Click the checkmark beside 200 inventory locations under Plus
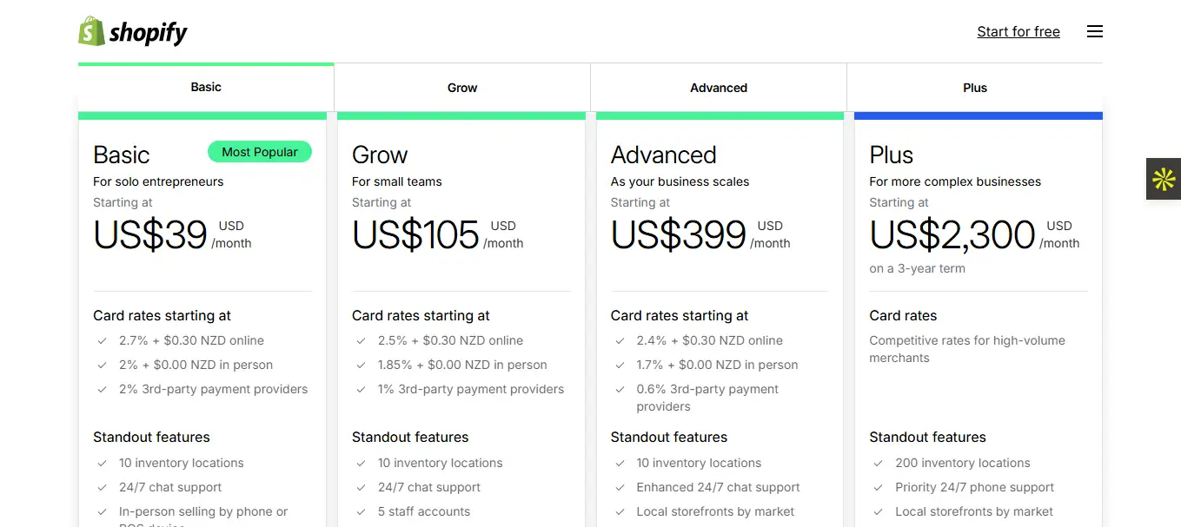The image size is (1181, 527). pos(879,463)
